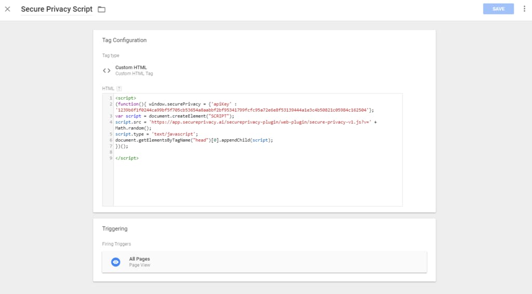Image resolution: width=532 pixels, height=294 pixels.
Task: Click the Tag type label
Action: 111,56
